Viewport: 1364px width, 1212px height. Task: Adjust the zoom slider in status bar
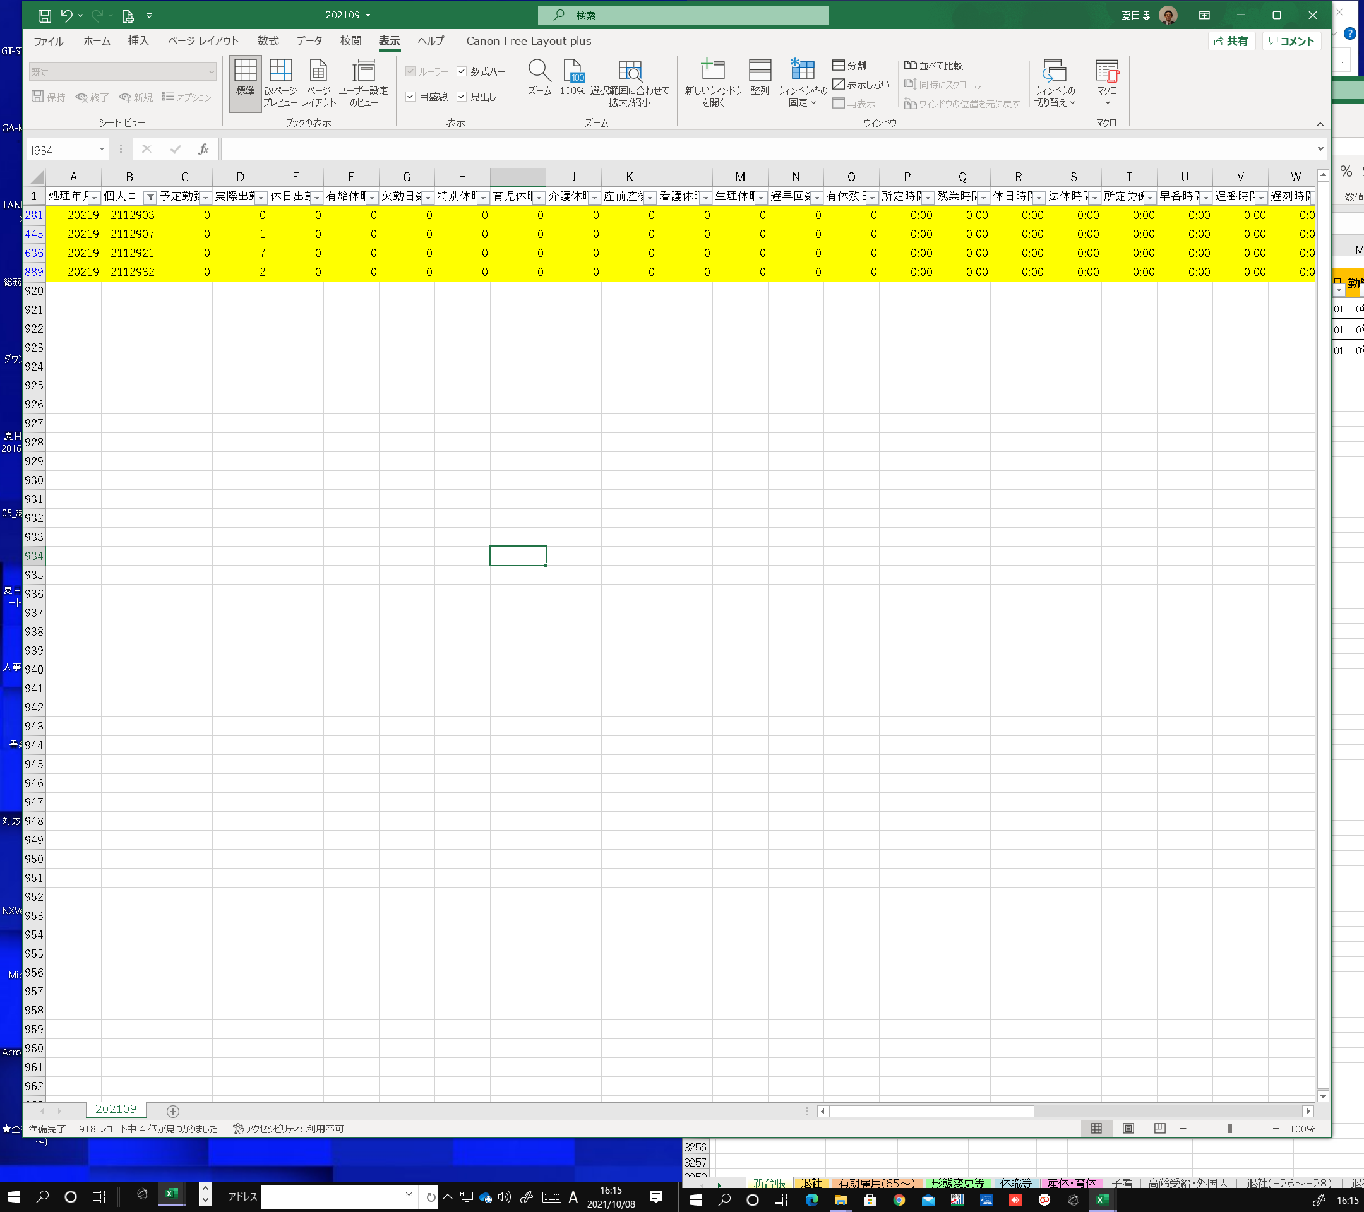click(x=1229, y=1129)
